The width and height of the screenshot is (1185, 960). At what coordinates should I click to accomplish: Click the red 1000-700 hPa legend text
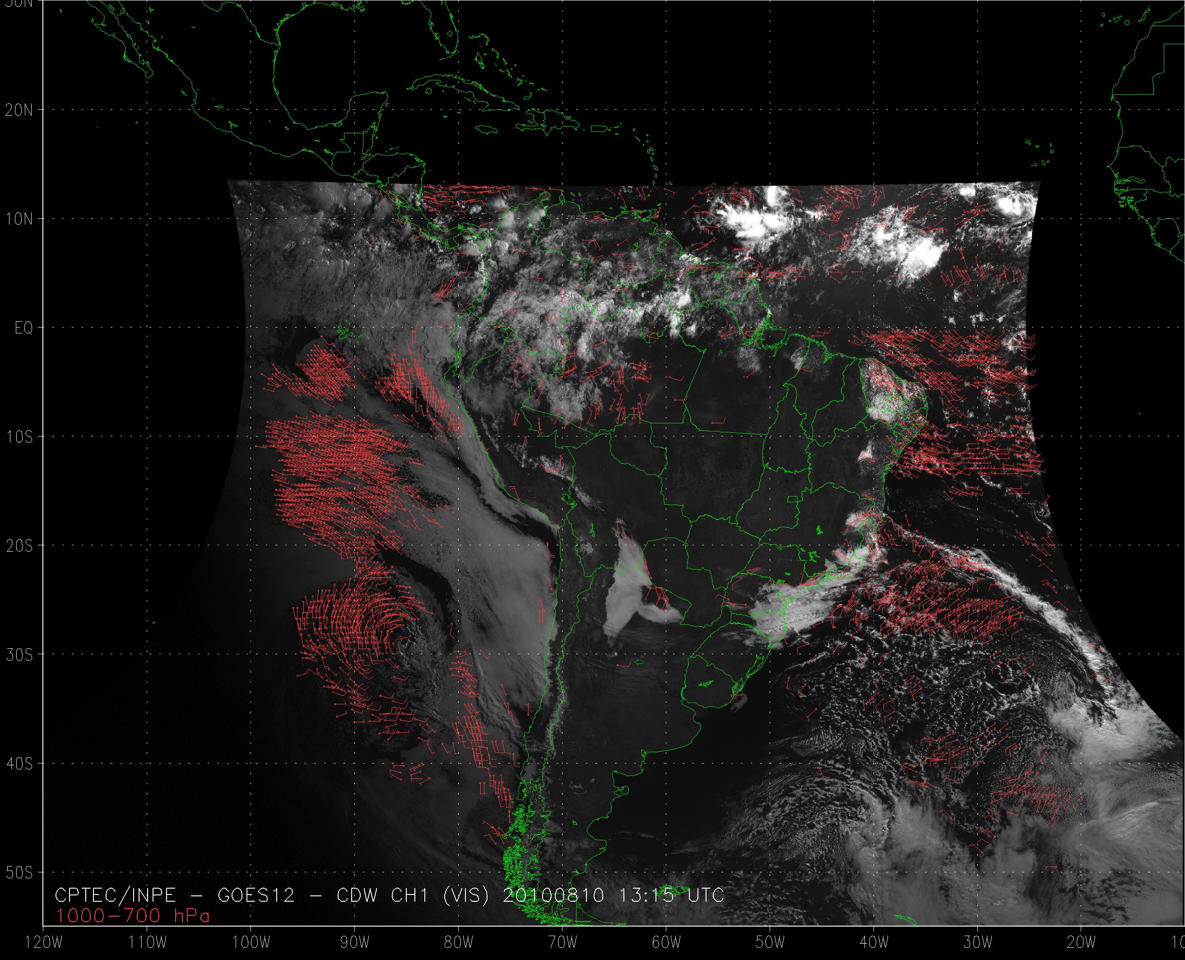pos(133,916)
